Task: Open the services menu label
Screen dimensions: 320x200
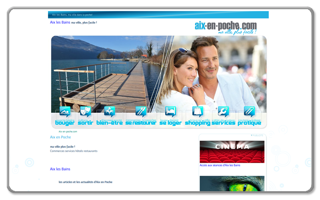Action: 223,123
